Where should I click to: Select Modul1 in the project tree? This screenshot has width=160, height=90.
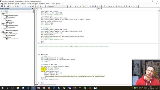click(10, 20)
